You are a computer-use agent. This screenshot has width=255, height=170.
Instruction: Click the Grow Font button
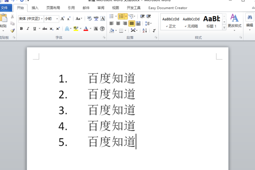tap(62, 19)
